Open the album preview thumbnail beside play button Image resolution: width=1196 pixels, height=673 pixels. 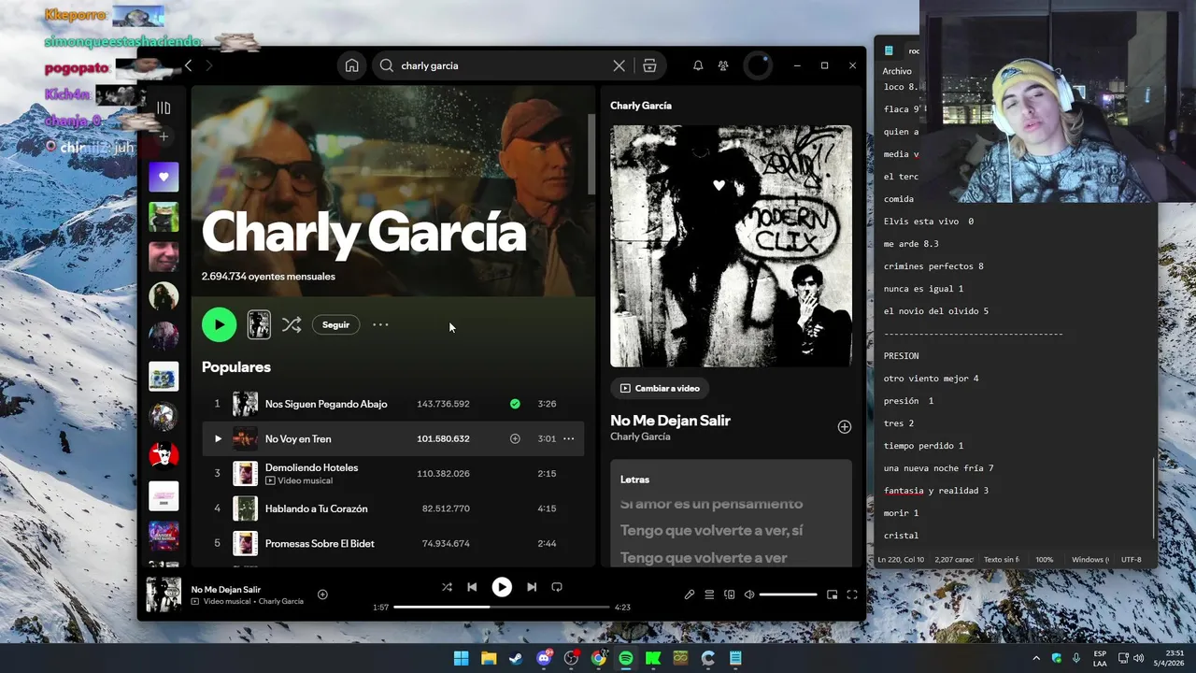point(259,324)
